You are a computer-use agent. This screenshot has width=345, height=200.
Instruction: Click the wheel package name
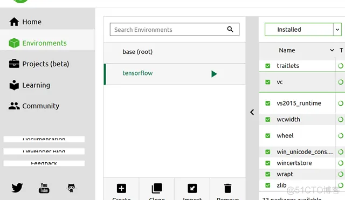tap(285, 135)
